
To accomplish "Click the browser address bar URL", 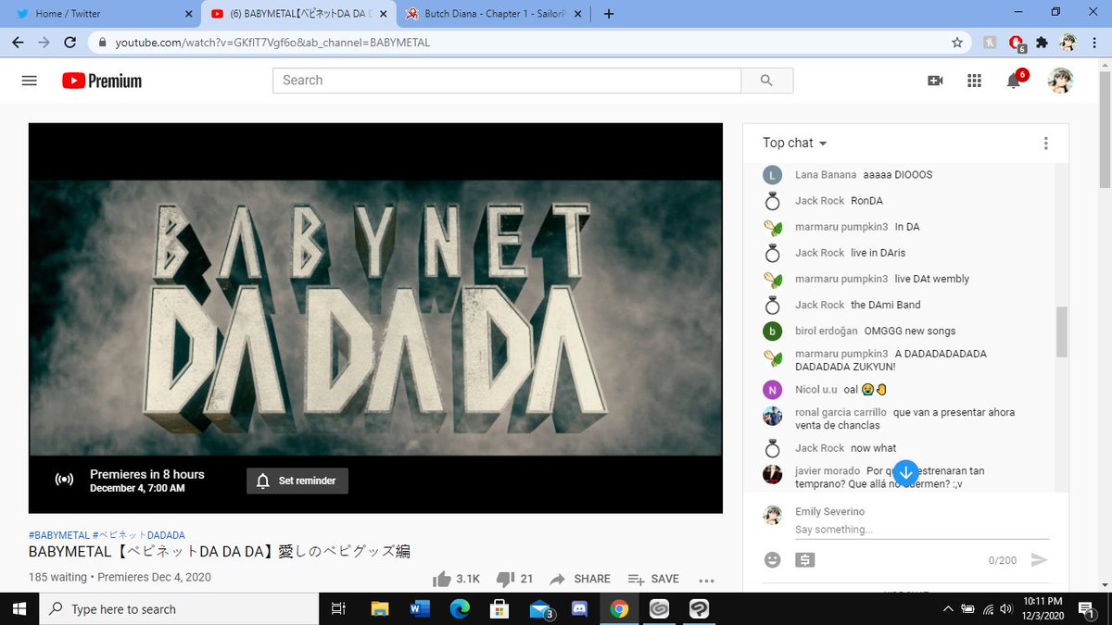I will point(272,43).
